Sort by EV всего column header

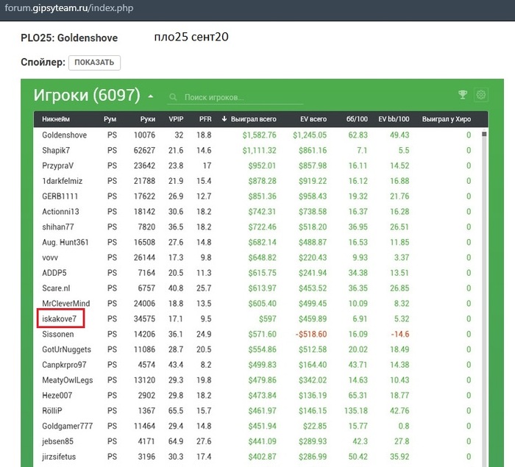[313, 119]
